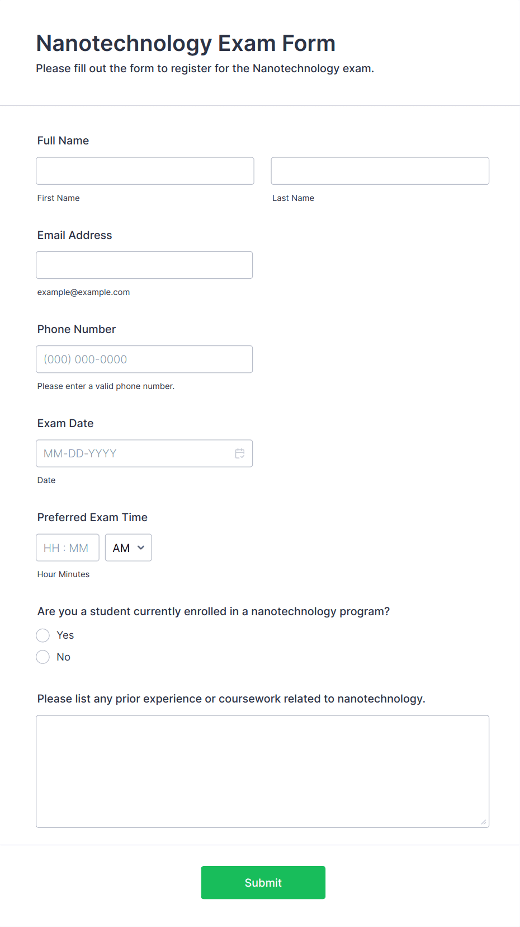Image resolution: width=520 pixels, height=927 pixels.
Task: Click the Phone Number label
Action: [x=77, y=329]
